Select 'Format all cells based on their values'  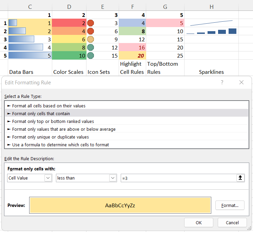tap(126, 106)
